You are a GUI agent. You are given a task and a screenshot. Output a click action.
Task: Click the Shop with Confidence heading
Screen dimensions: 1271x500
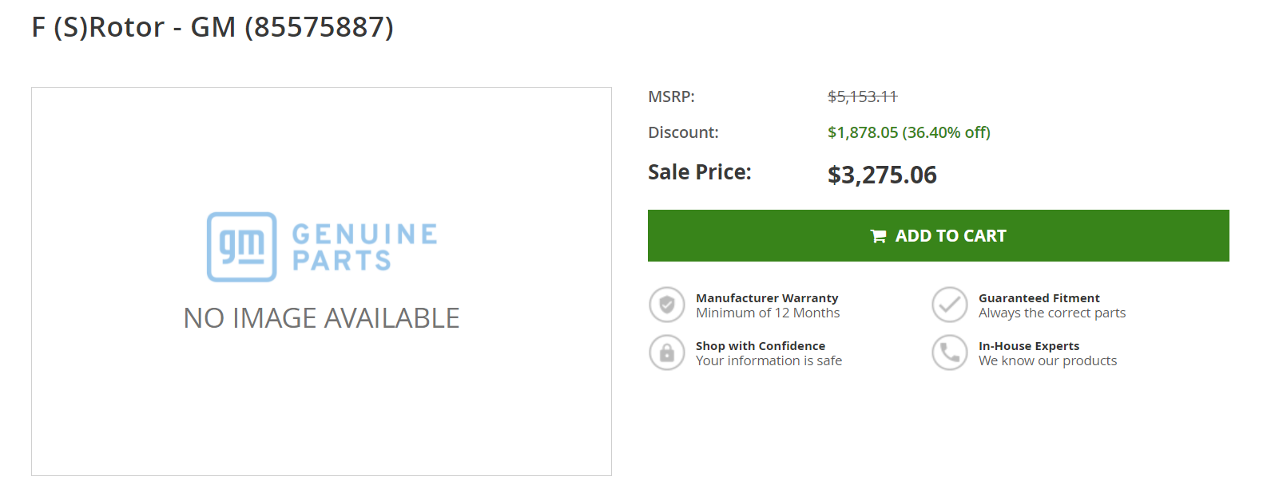pos(761,345)
